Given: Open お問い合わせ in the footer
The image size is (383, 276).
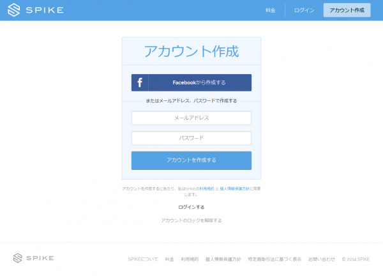Looking at the screenshot, I should (322, 259).
